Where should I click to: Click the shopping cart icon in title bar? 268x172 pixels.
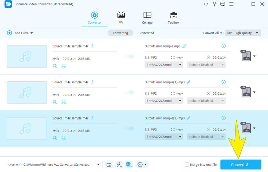(205, 4)
